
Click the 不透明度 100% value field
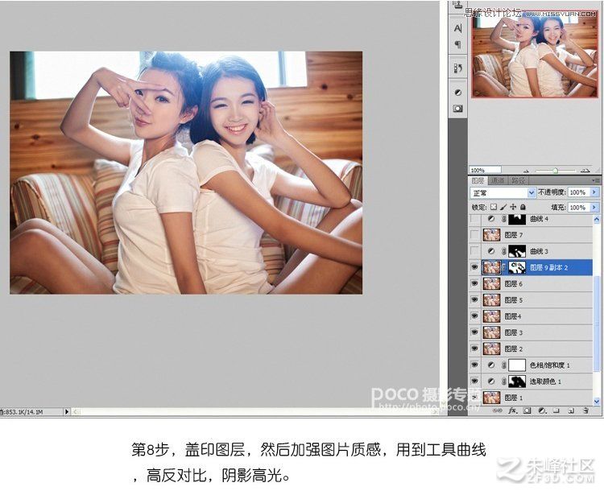[x=578, y=192]
